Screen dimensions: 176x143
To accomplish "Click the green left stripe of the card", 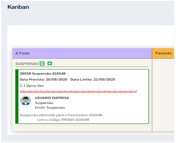I will pos(17,97).
